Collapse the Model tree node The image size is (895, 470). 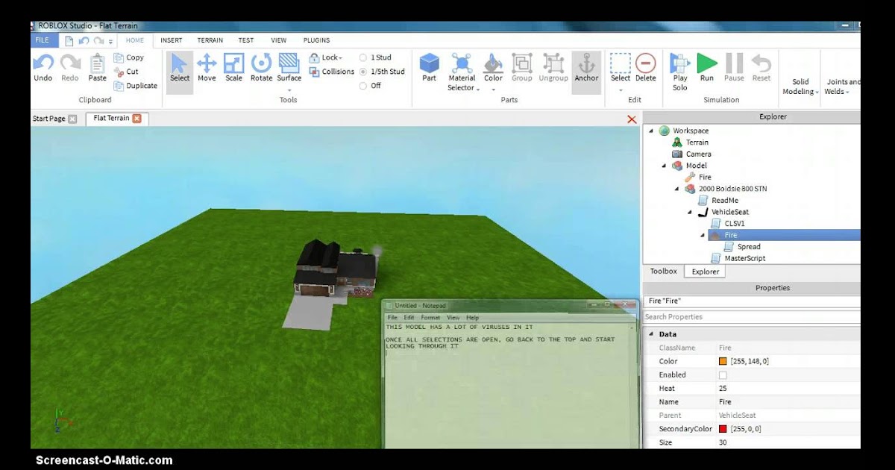[664, 166]
